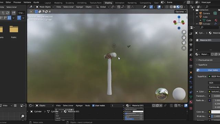
Task: Toggle wireframe viewport shading
Action: [x=171, y=7]
